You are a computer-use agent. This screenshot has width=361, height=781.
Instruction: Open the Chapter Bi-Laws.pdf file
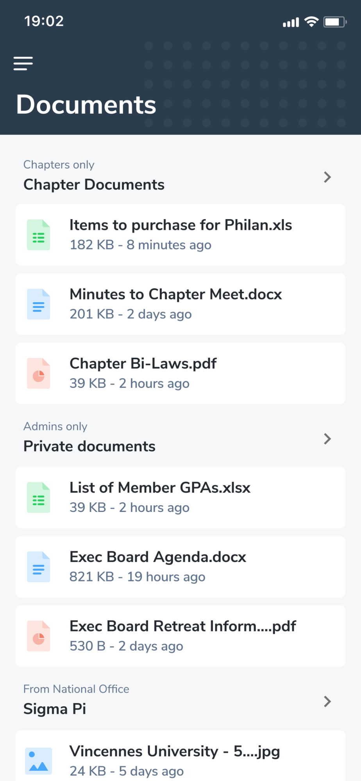click(x=180, y=373)
